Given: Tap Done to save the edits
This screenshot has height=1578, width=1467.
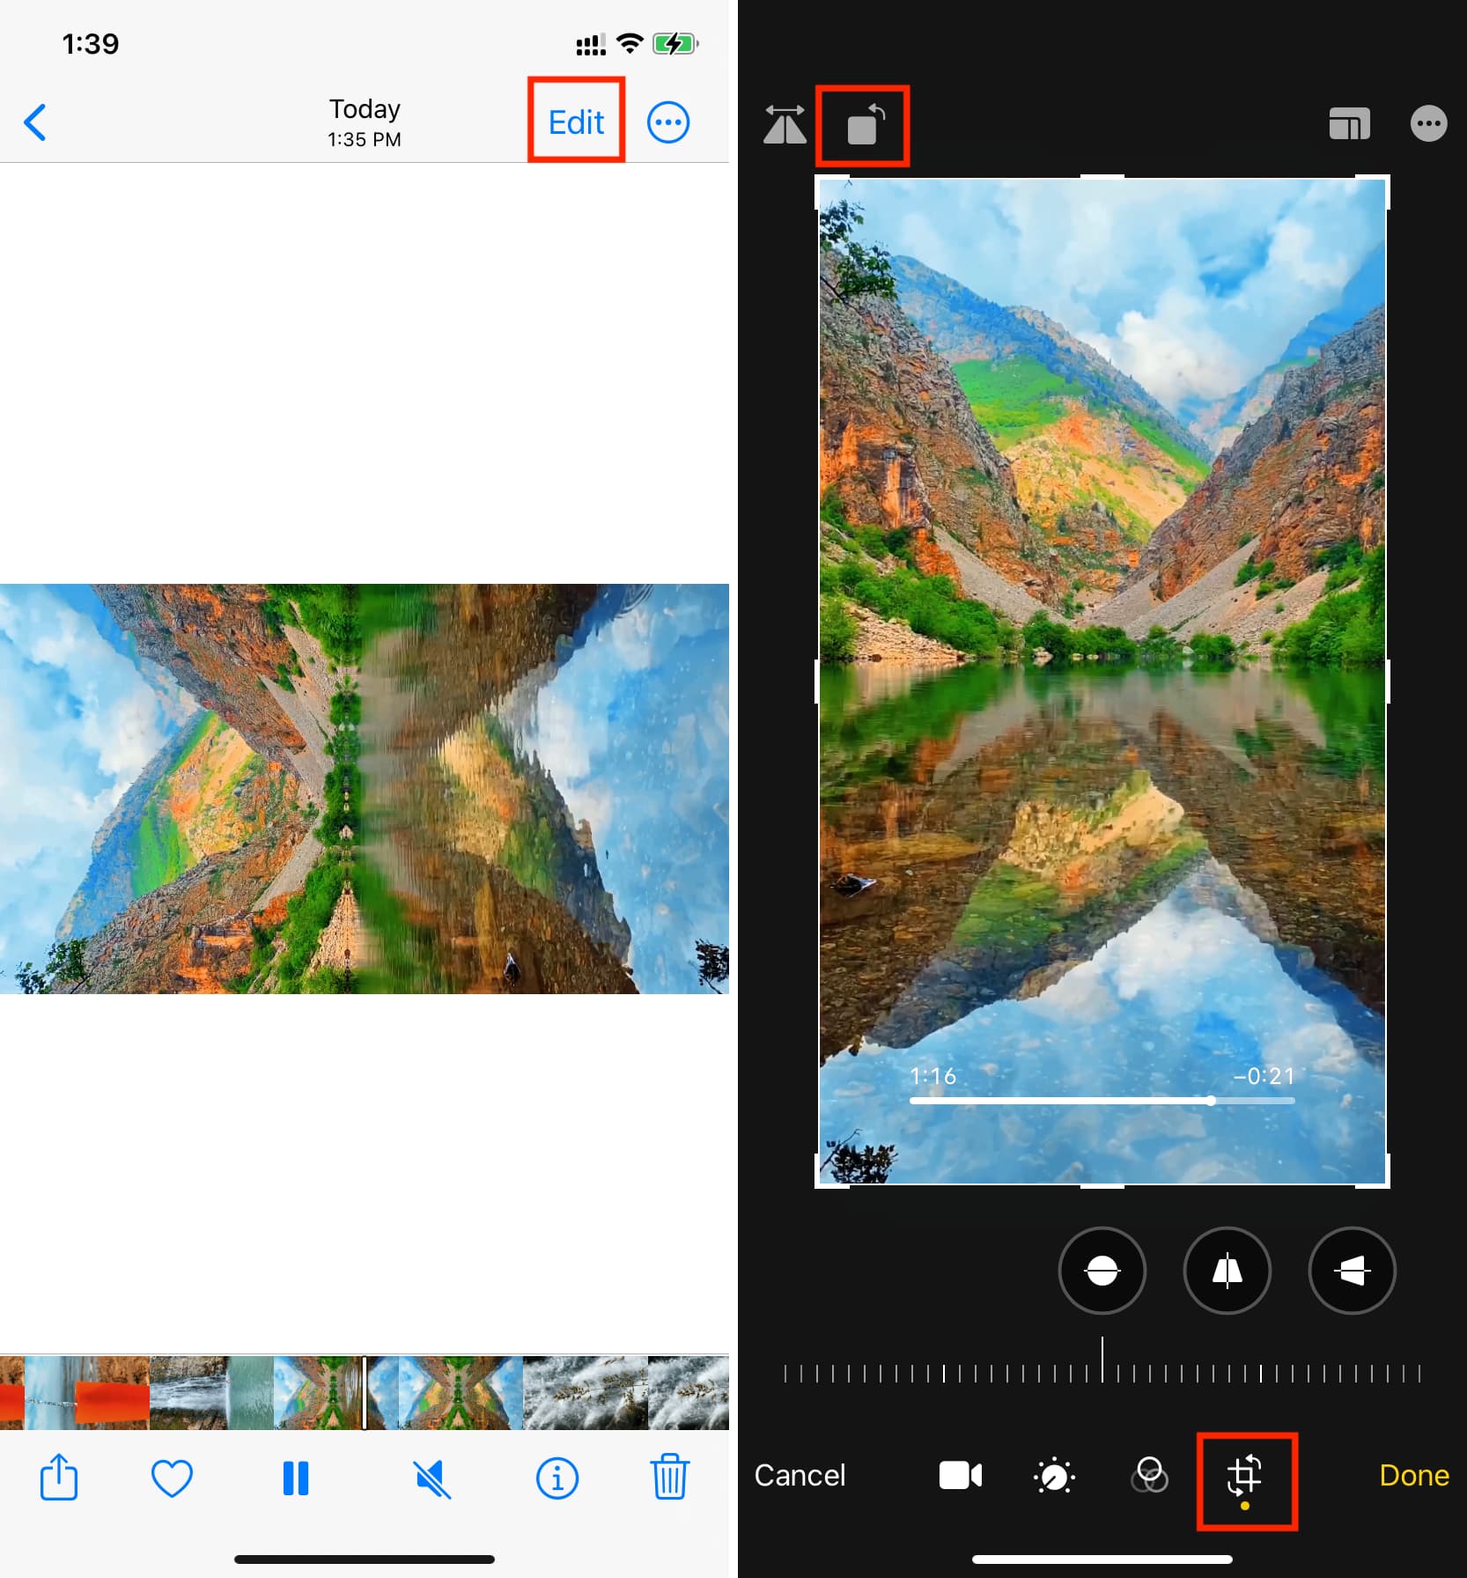Looking at the screenshot, I should tap(1414, 1475).
